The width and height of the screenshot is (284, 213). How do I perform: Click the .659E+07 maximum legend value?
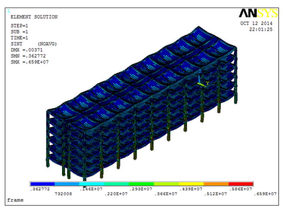[x=266, y=194]
